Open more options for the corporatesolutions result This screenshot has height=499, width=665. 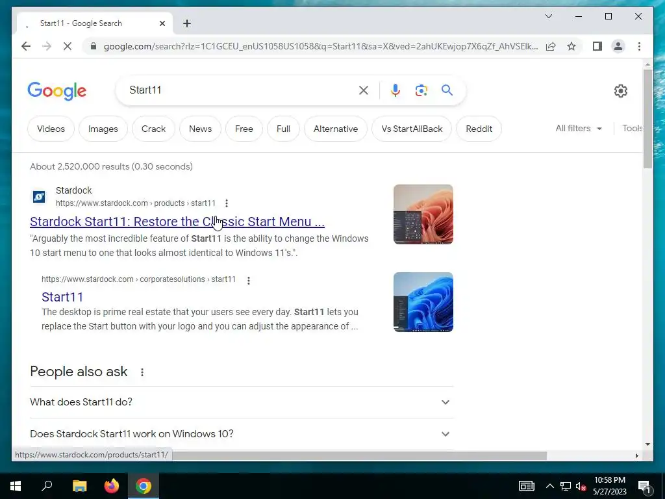249,280
